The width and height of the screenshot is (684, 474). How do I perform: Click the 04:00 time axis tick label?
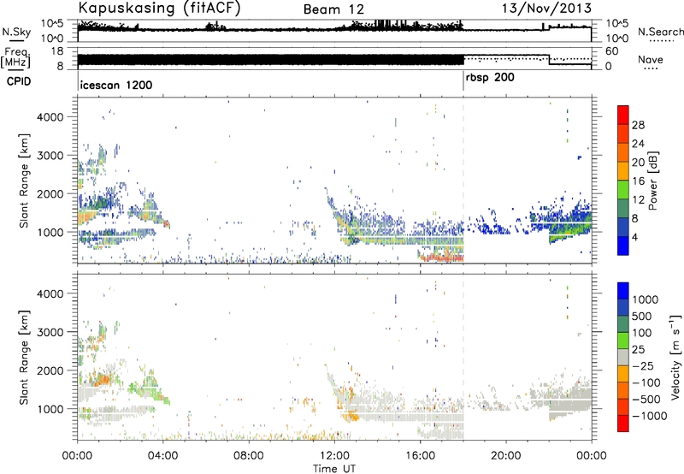click(x=163, y=455)
